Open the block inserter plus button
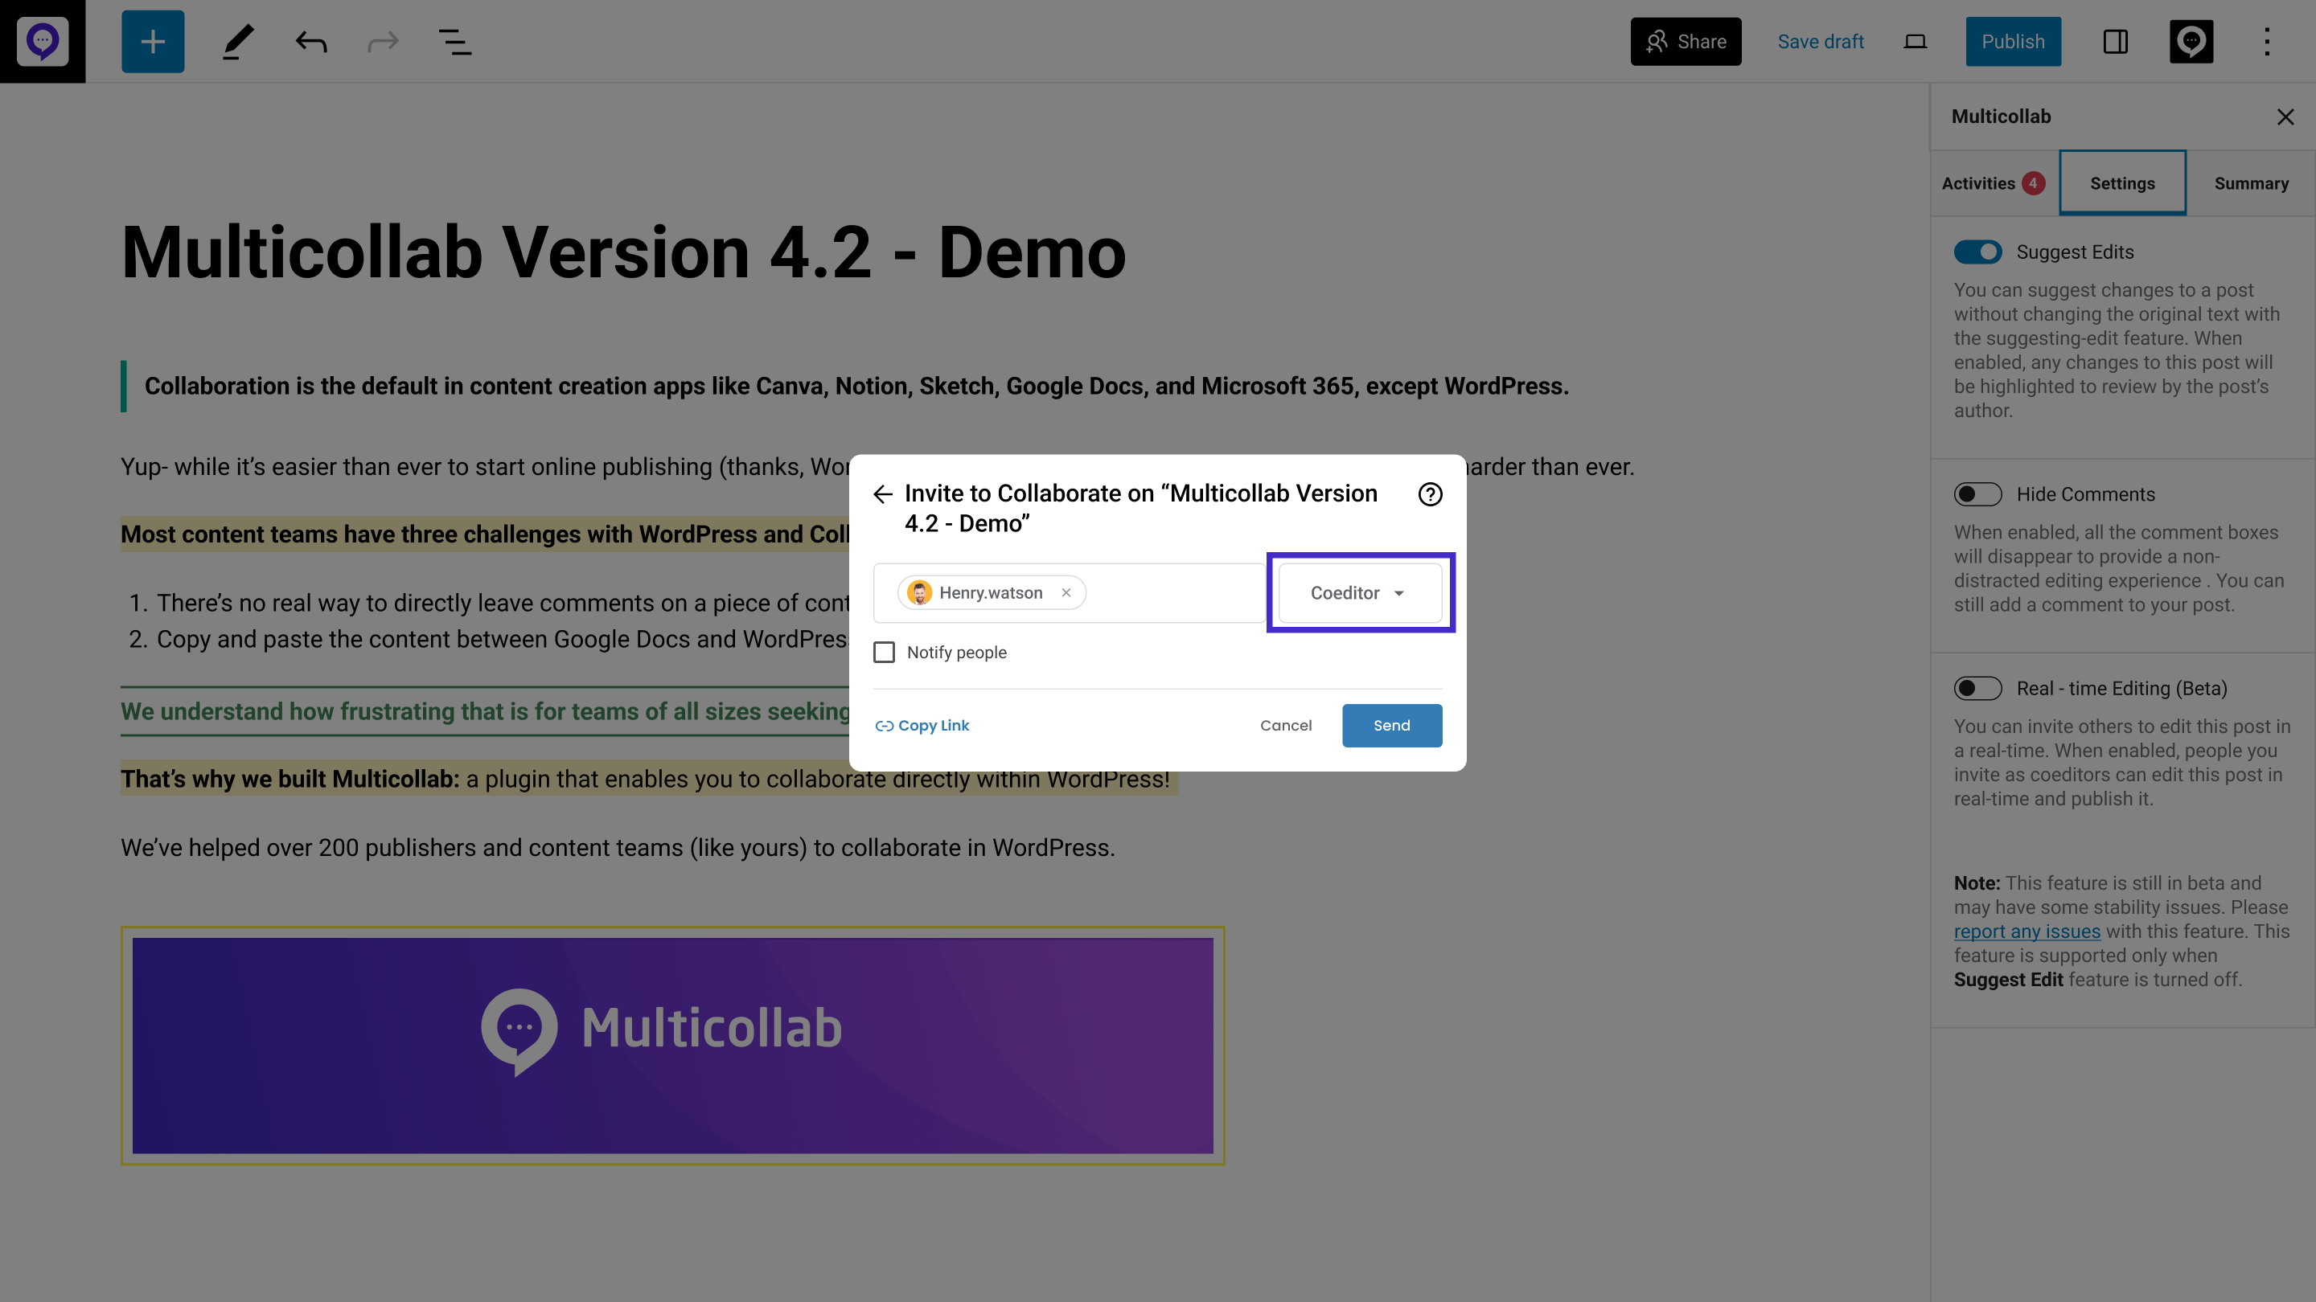The width and height of the screenshot is (2316, 1302). [x=153, y=41]
